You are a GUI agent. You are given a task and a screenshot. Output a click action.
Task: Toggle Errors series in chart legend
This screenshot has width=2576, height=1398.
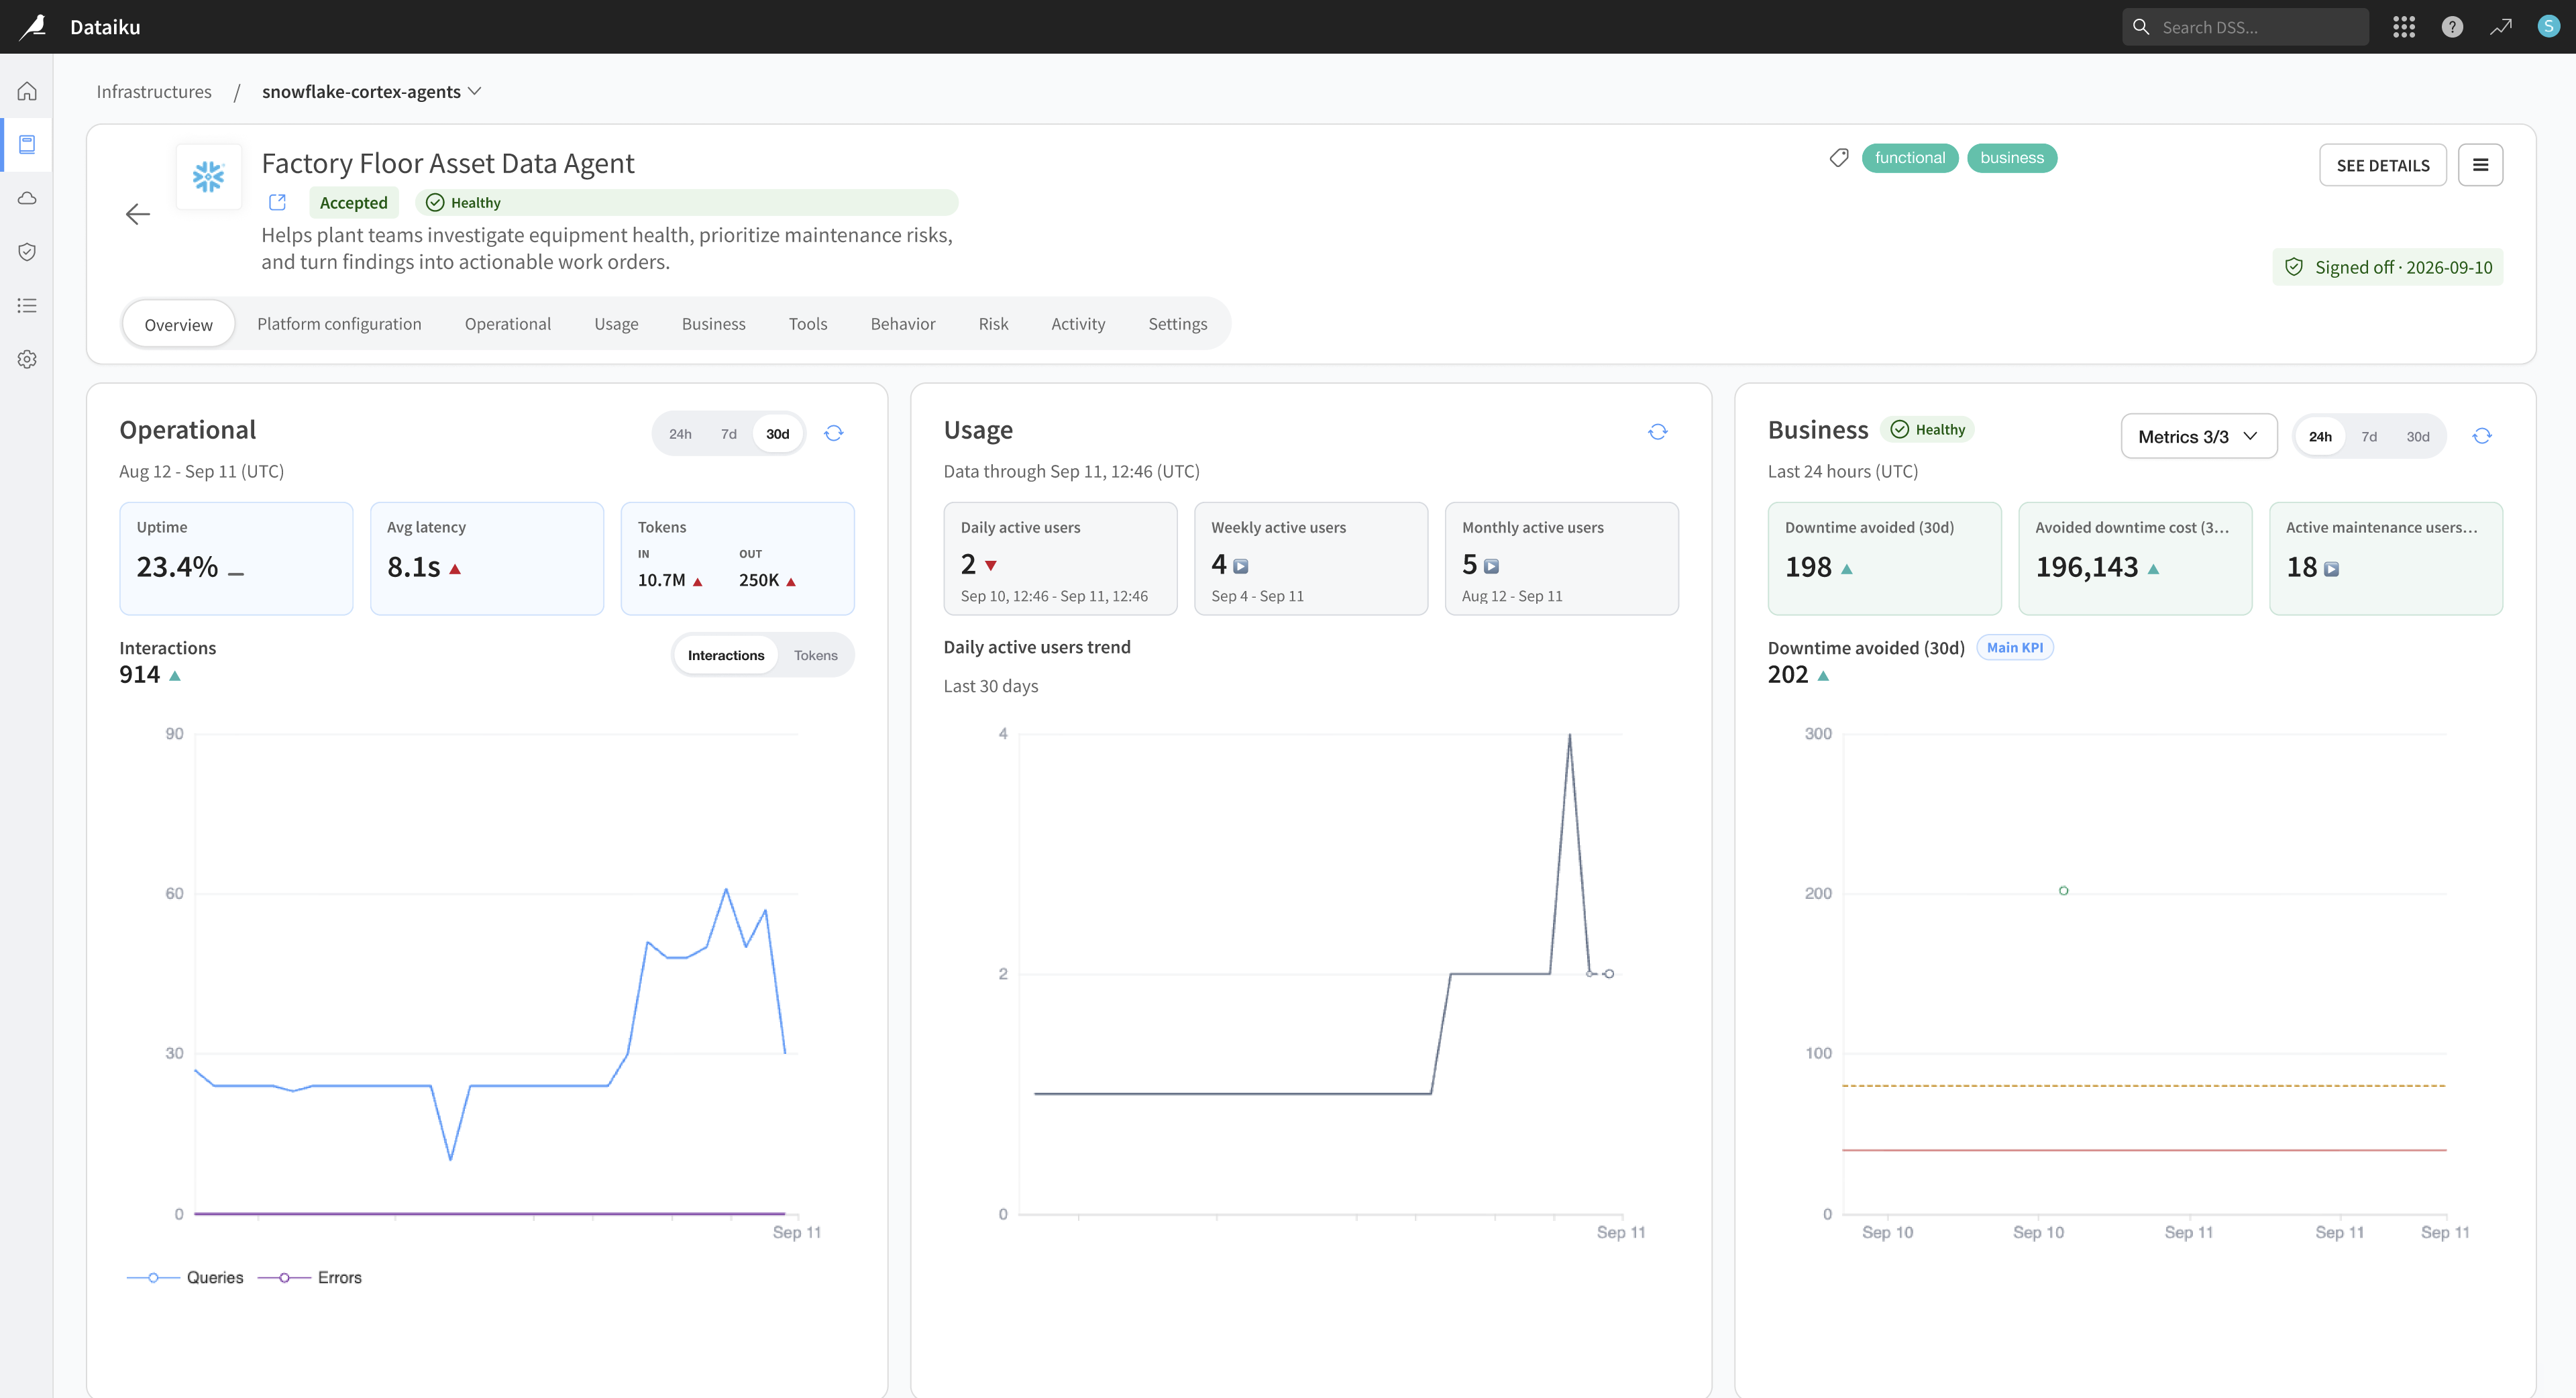pyautogui.click(x=310, y=1277)
